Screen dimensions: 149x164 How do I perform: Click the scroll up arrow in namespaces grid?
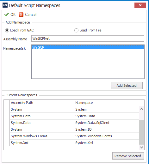tap(142, 109)
